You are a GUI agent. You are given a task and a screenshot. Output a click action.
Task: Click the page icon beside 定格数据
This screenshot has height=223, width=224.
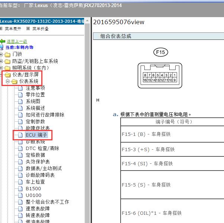[20, 155]
